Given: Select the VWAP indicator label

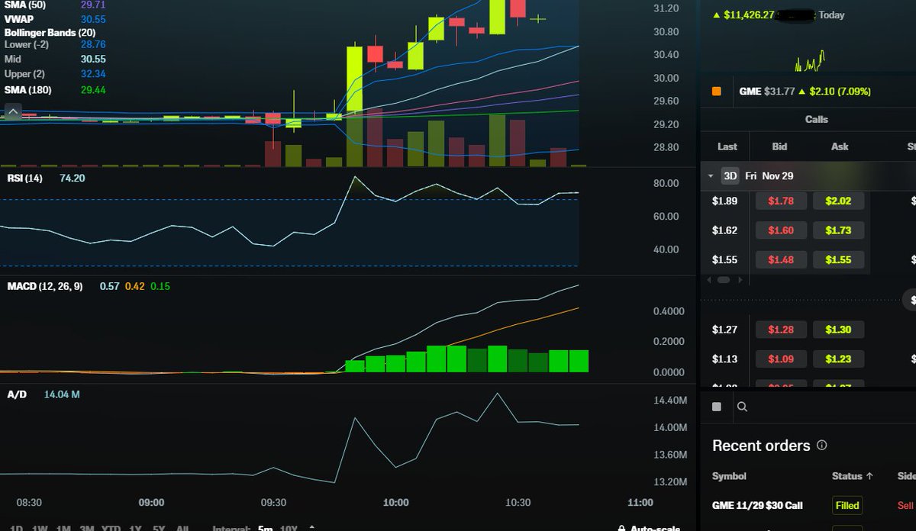Looking at the screenshot, I should pyautogui.click(x=19, y=19).
